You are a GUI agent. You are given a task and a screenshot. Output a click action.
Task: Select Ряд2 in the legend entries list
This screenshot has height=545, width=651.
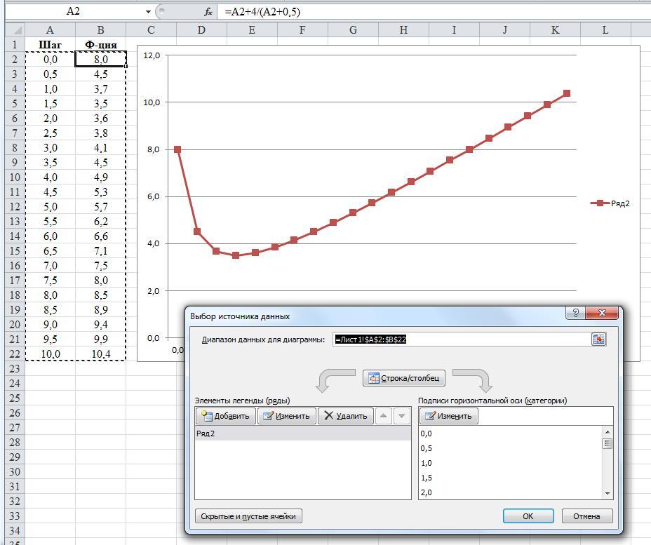click(x=302, y=433)
